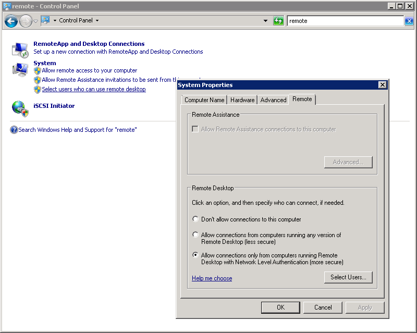Click the iSCSI Initiator globe icon
Image resolution: width=417 pixels, height=333 pixels.
click(20, 108)
